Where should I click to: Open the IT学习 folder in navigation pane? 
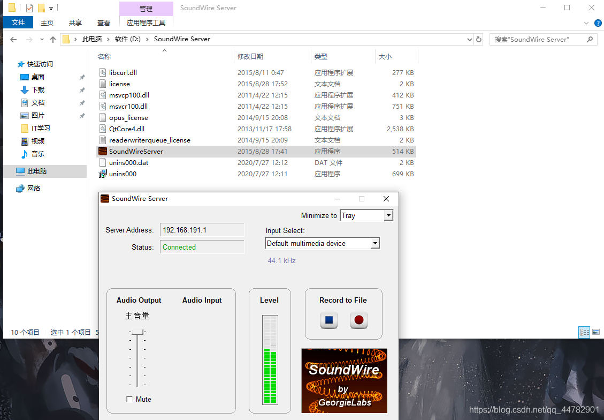41,128
